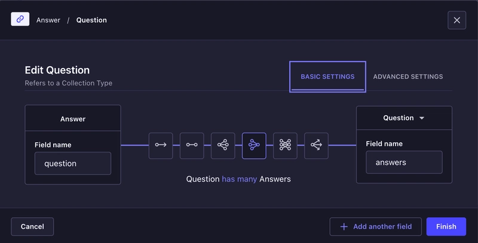Select the highlighted many-to-one relation icon
Viewport: 478px width, 243px height.
pos(254,146)
